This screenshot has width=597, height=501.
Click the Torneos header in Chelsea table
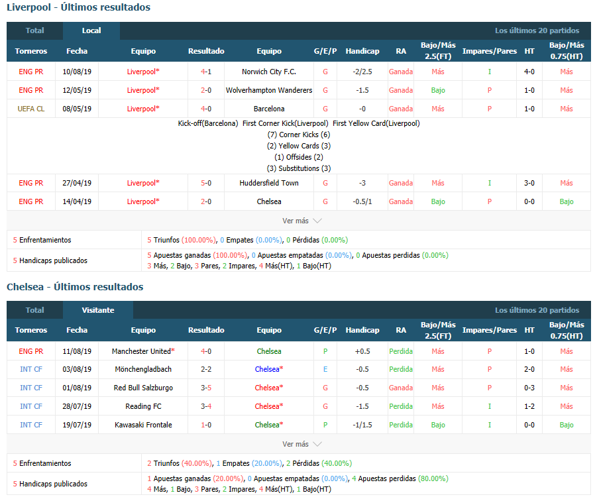(31, 330)
